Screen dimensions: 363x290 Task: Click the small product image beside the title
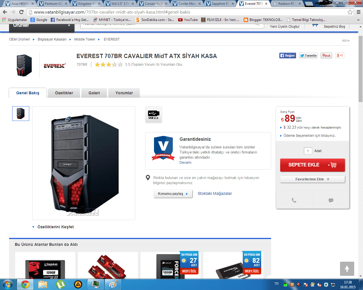pos(24,65)
